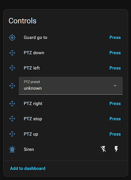Click Press for PTZ up
This screenshot has width=131, height=180.
click(115, 134)
